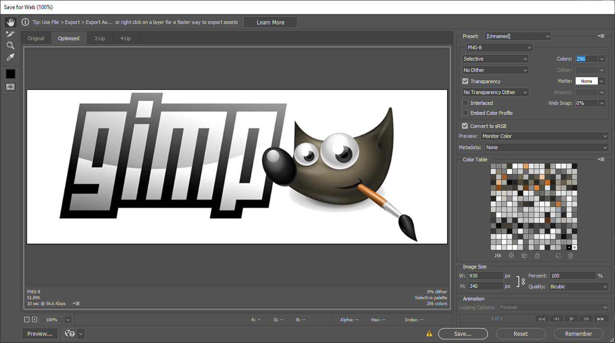Click the black eyedropper color swatch
Screen dimensions: 615x343
tap(10, 74)
